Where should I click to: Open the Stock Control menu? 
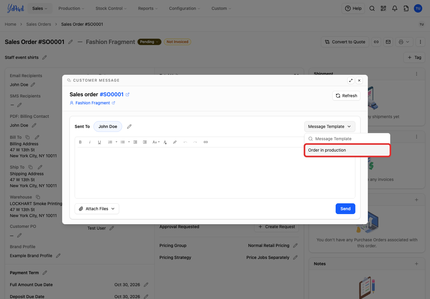point(111,8)
